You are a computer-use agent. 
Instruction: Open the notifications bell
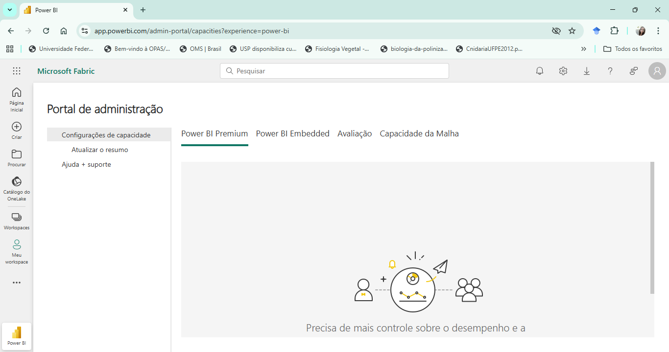tap(540, 71)
